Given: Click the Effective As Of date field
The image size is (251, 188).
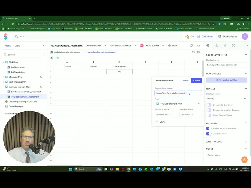Looking at the screenshot, I should click(166, 114).
